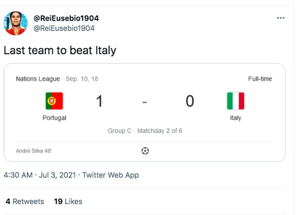This screenshot has height=215, width=302.
Task: Click the Italy team name
Action: 236,118
